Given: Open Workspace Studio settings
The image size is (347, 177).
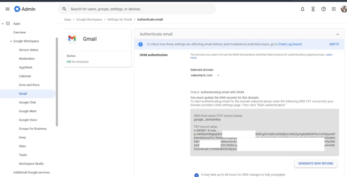Looking at the screenshot, I should pyautogui.click(x=31, y=164).
